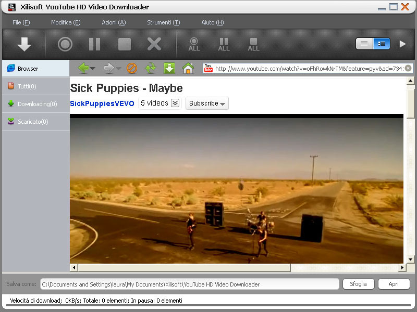Stop page loading with the block icon
This screenshot has height=312, width=417.
(x=132, y=68)
